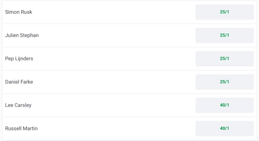
Task: Select the Russell Martin name text
Action: [x=21, y=128]
